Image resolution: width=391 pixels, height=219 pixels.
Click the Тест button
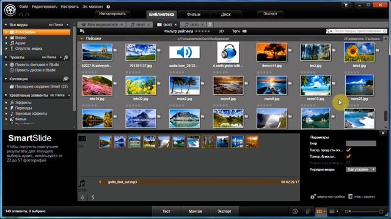pos(166,211)
